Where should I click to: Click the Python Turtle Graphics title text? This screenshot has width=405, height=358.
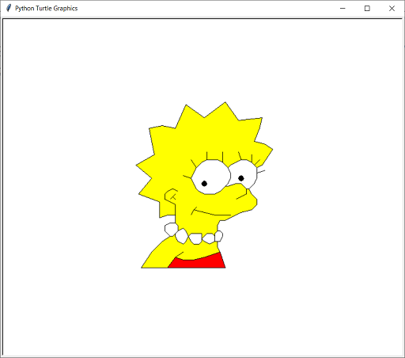click(47, 9)
